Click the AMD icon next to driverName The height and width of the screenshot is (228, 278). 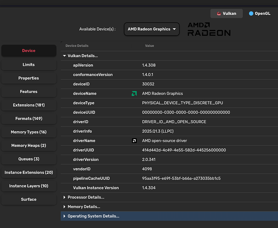[134, 141]
